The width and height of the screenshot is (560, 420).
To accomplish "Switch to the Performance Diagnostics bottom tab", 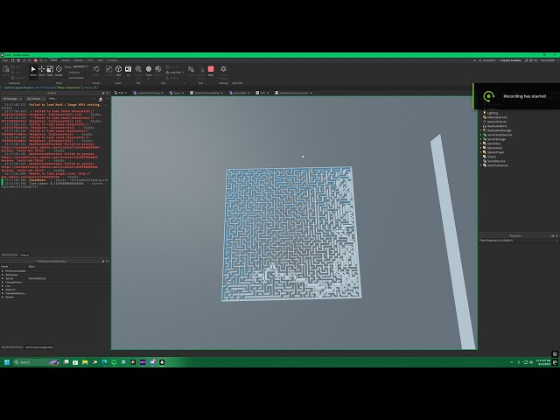I will (38, 347).
